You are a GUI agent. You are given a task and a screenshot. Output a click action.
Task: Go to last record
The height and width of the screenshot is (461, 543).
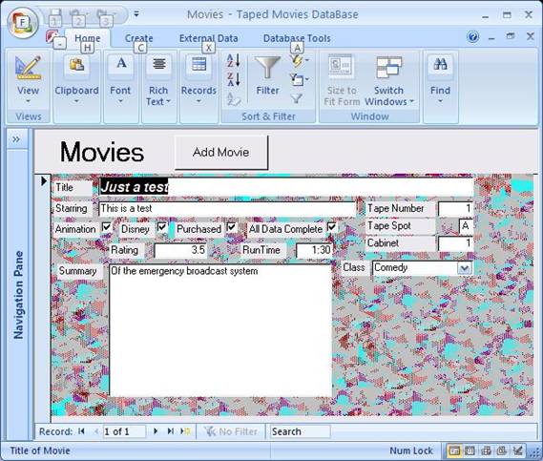click(171, 431)
